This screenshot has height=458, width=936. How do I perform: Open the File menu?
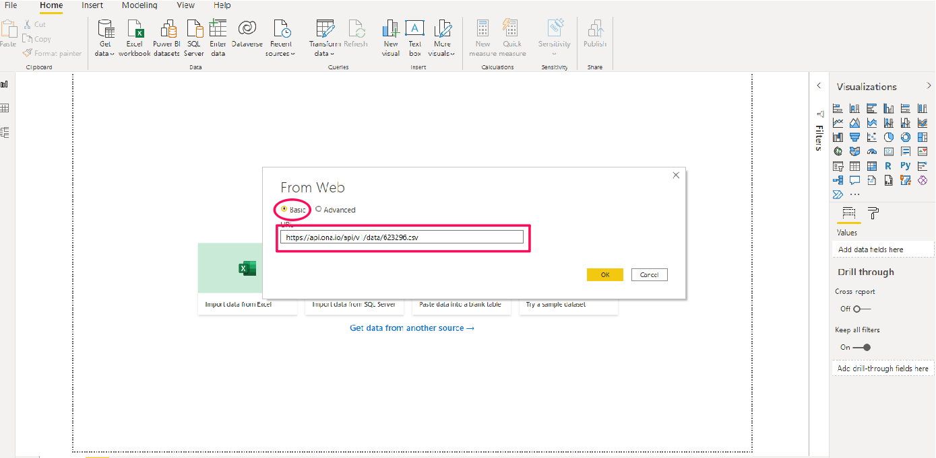(x=11, y=5)
